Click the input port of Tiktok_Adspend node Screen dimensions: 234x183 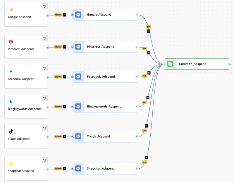(x=73, y=137)
